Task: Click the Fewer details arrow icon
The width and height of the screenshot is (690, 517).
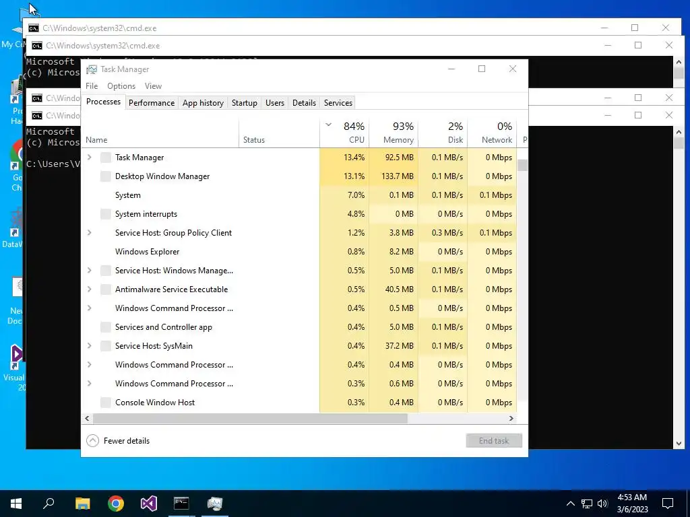Action: pyautogui.click(x=92, y=440)
